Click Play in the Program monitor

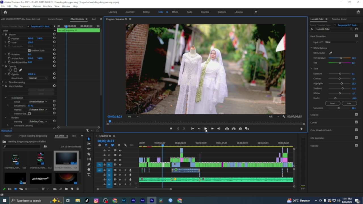click(x=206, y=129)
